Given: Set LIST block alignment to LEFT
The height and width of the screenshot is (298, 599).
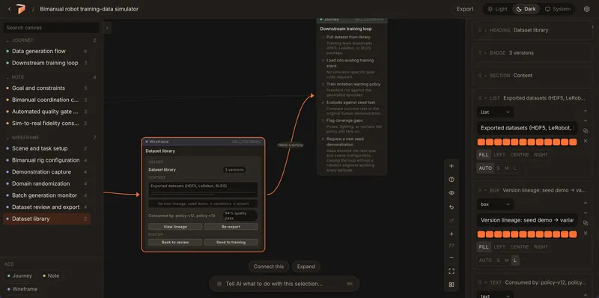Looking at the screenshot, I should [x=499, y=155].
